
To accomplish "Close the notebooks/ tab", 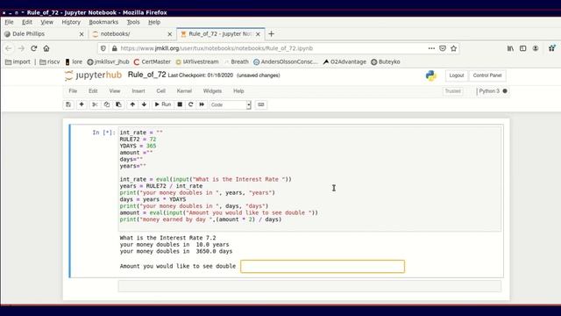I will (170, 34).
